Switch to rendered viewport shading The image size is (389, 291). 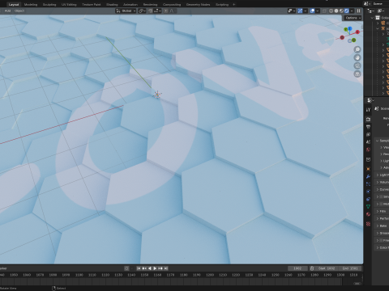tap(347, 11)
